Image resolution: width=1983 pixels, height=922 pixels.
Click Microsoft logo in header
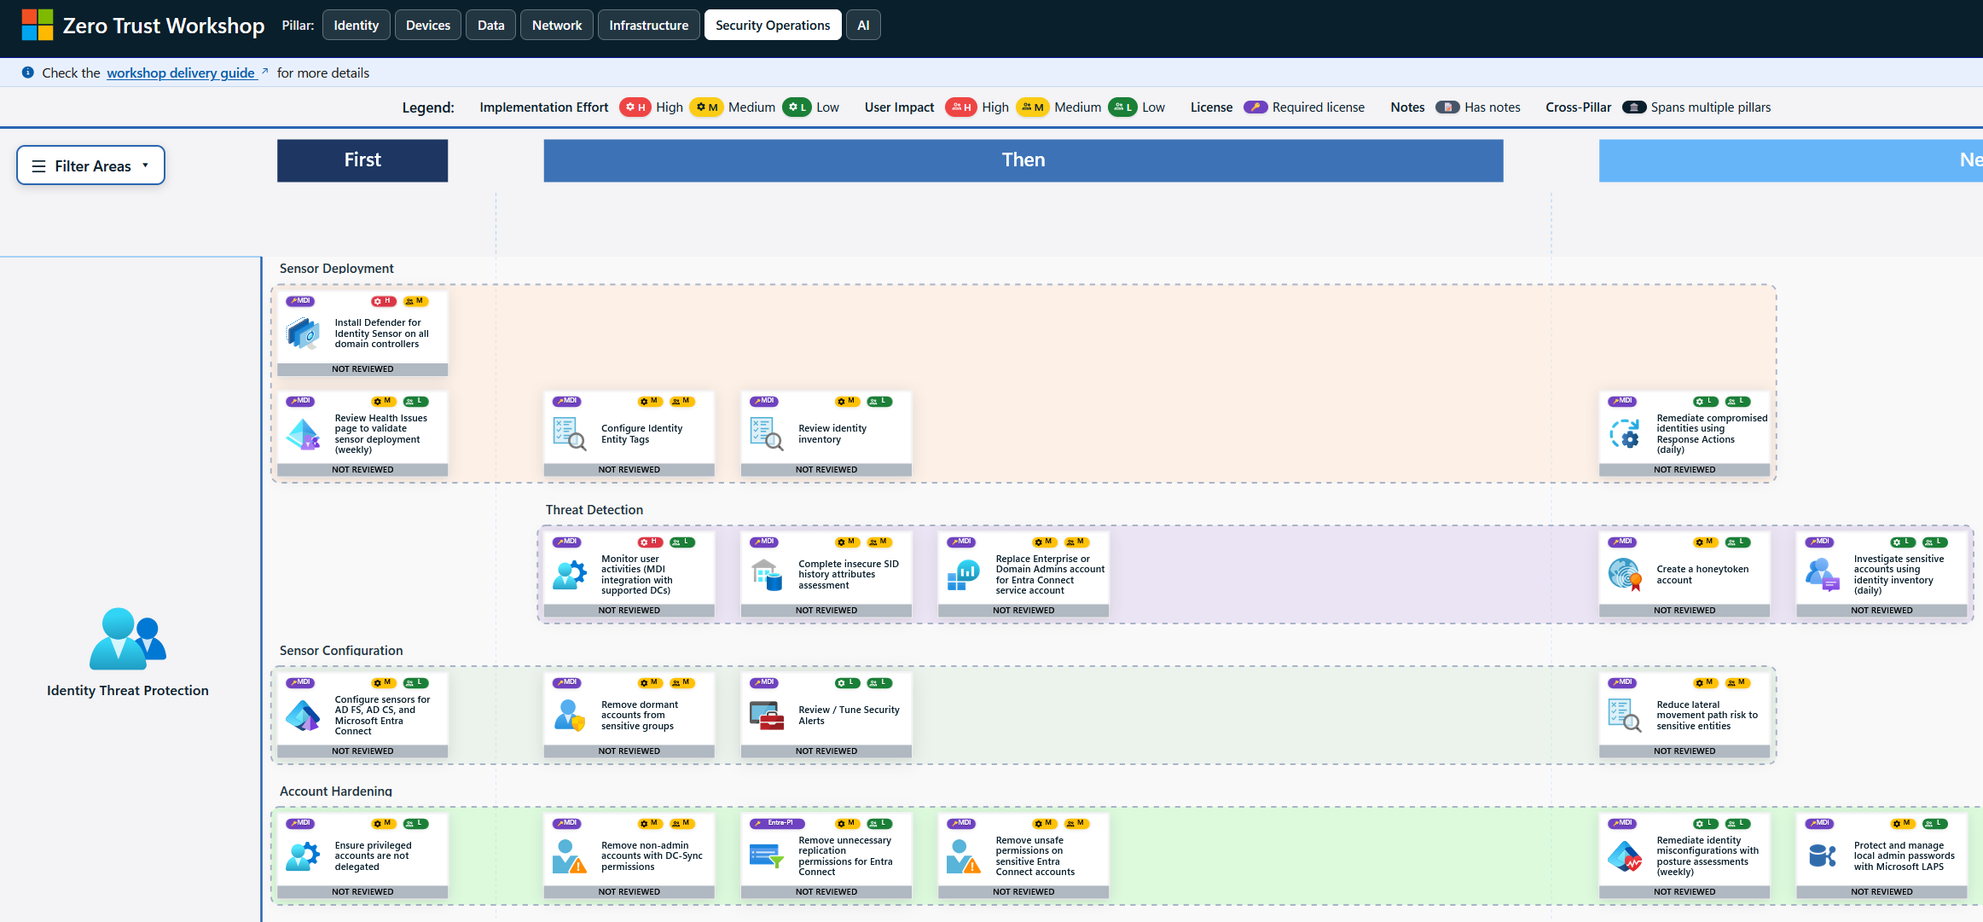(38, 26)
